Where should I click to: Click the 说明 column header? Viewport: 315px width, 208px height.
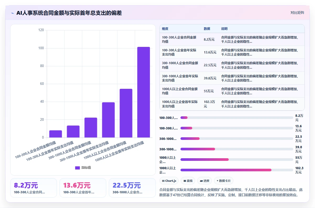click(224, 29)
